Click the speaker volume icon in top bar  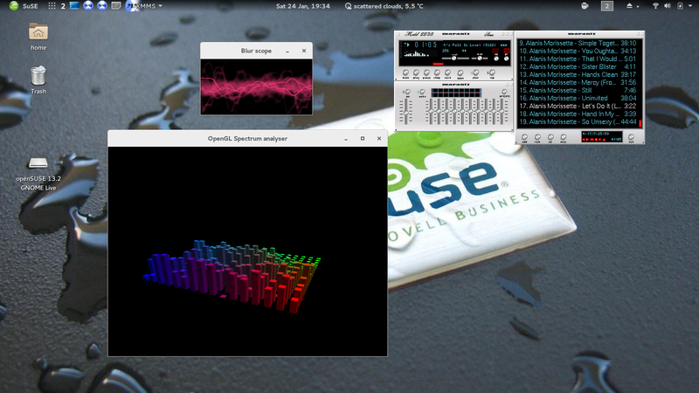[x=668, y=6]
